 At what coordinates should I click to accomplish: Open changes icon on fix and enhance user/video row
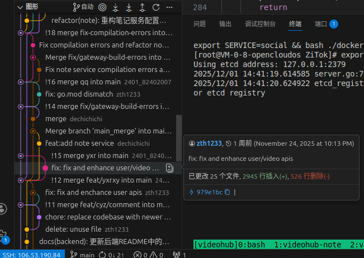click(x=169, y=168)
